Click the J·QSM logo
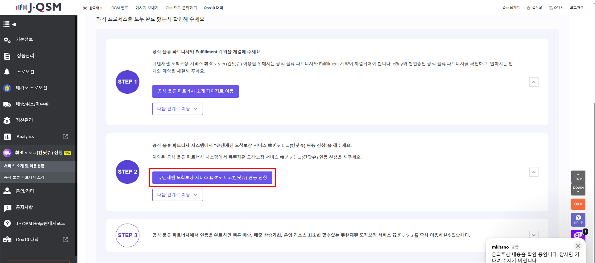Viewport: 595px width, 263px height. (38, 7)
